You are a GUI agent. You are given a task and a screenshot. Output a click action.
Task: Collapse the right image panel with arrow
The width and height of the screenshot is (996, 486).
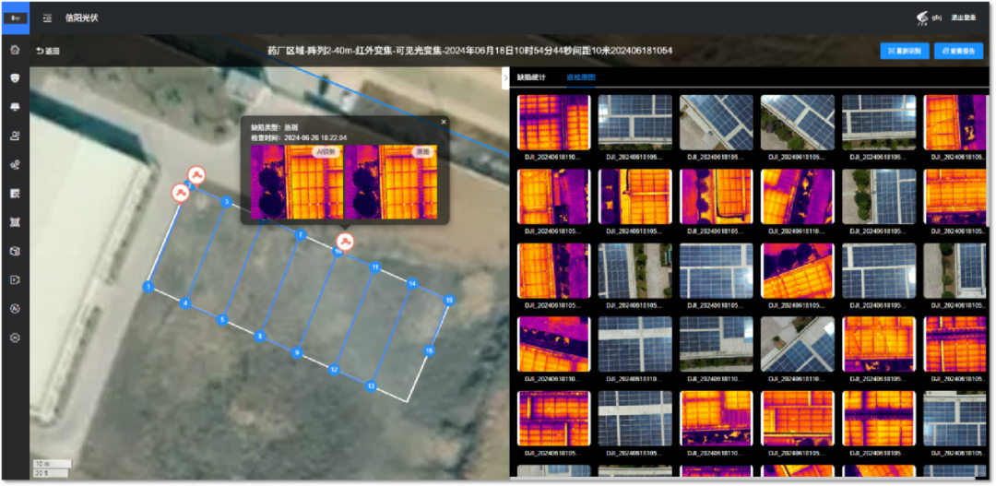[504, 77]
